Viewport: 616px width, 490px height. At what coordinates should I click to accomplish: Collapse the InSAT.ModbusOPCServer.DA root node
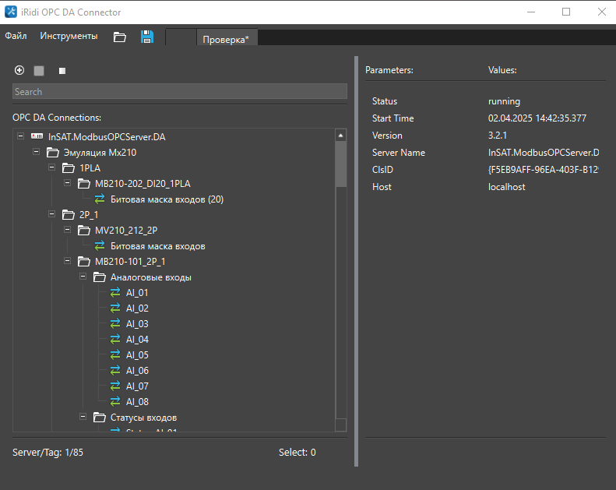pos(20,136)
